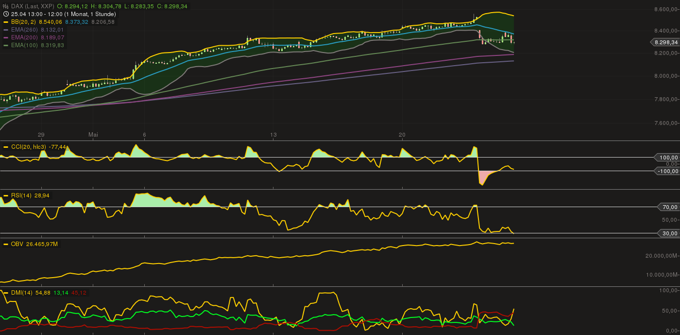Click the 'CCI(20, hlc3)' indicator label
Viewport: 680px width, 335px height.
click(x=28, y=147)
